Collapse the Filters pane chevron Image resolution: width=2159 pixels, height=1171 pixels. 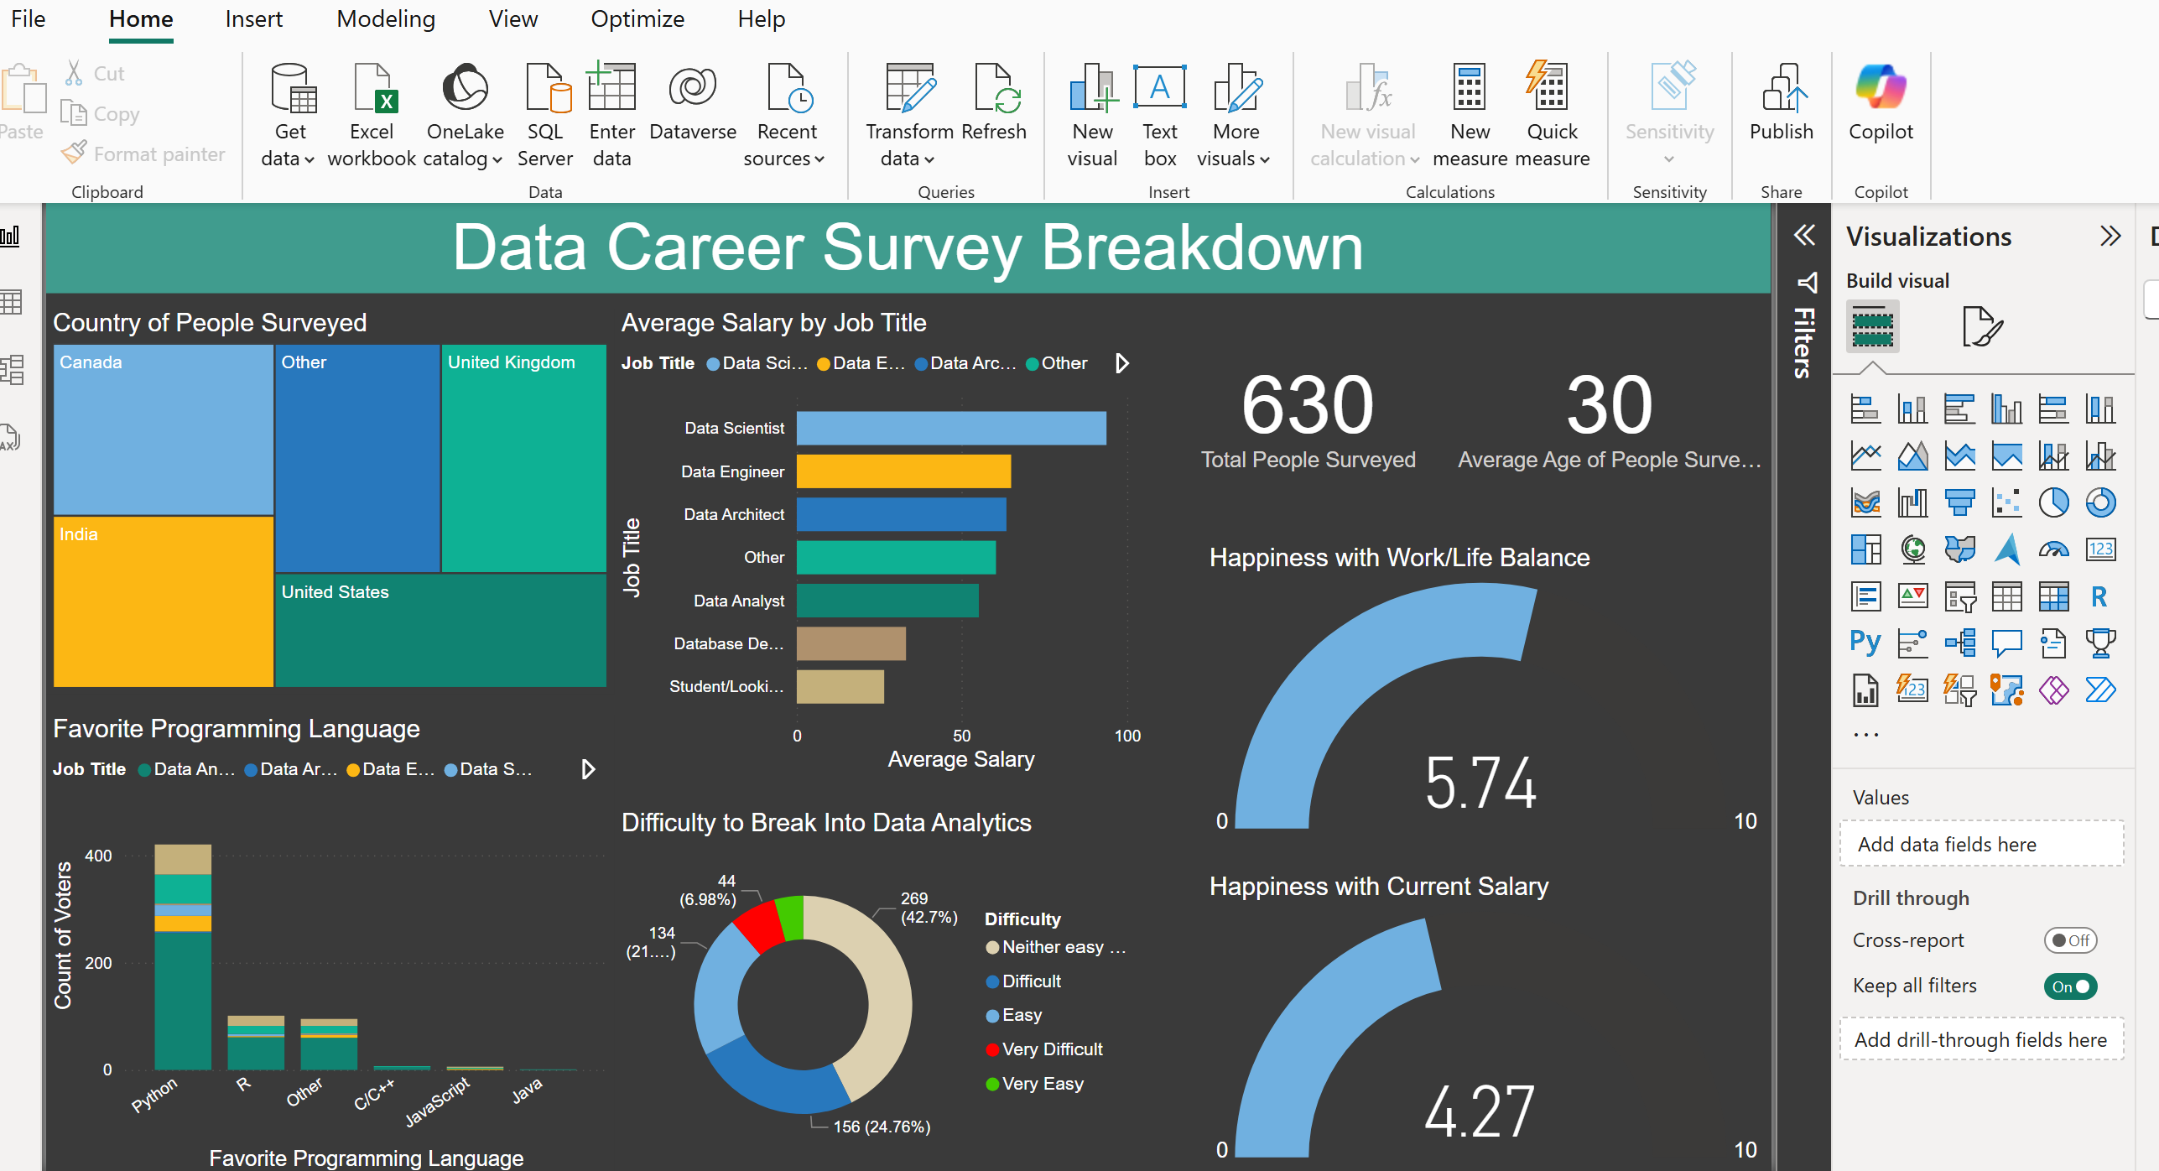(1805, 236)
